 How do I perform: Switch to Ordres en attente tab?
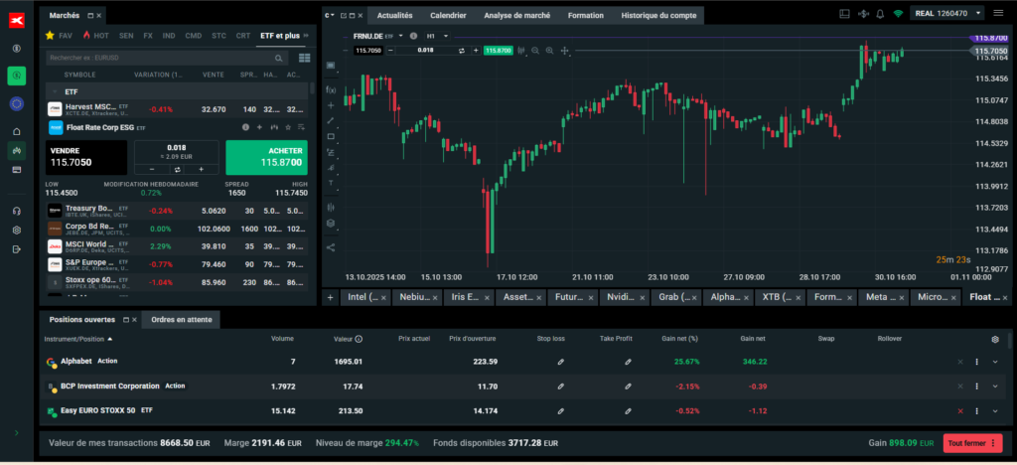[181, 320]
